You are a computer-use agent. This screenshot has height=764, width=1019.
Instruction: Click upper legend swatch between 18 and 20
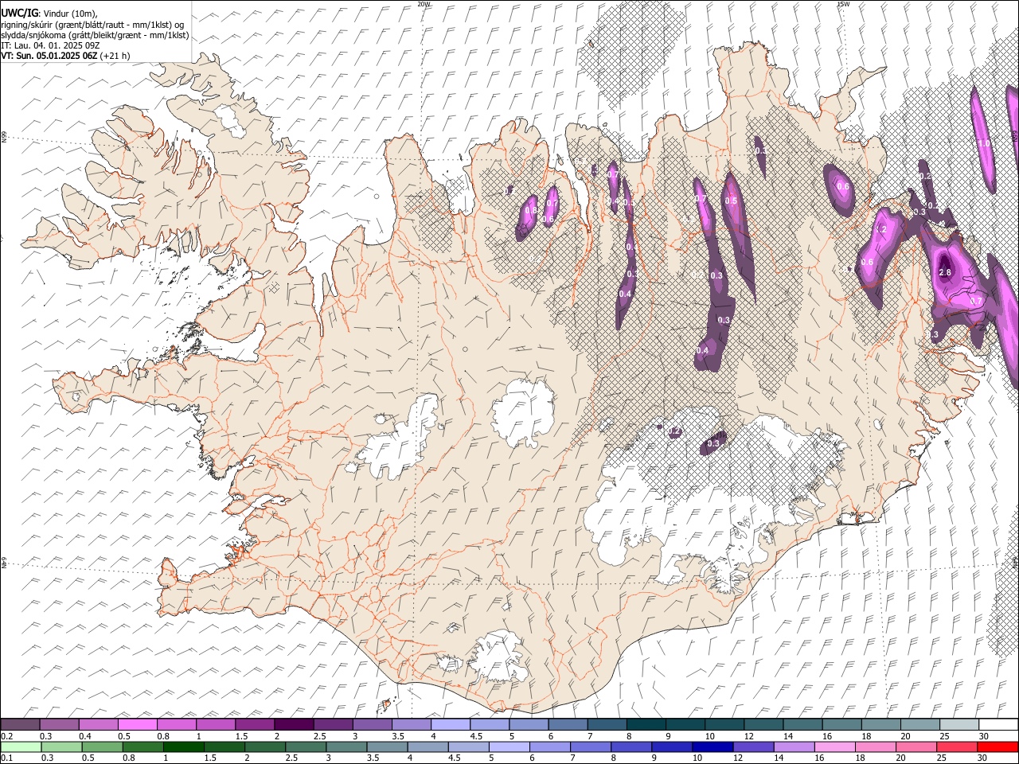coord(881,724)
